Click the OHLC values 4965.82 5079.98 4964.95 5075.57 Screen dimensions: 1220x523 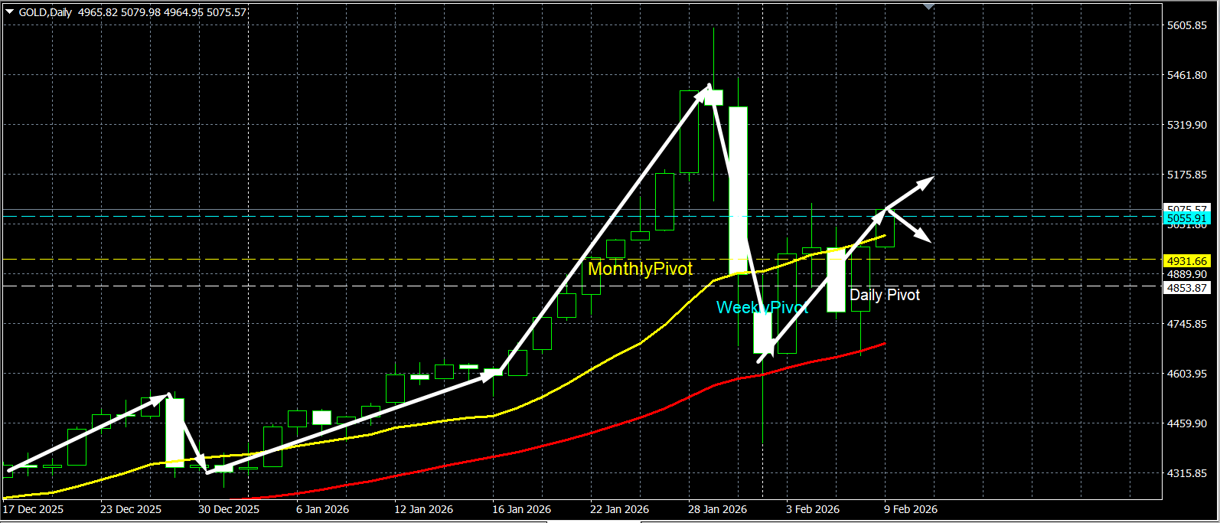(x=162, y=12)
